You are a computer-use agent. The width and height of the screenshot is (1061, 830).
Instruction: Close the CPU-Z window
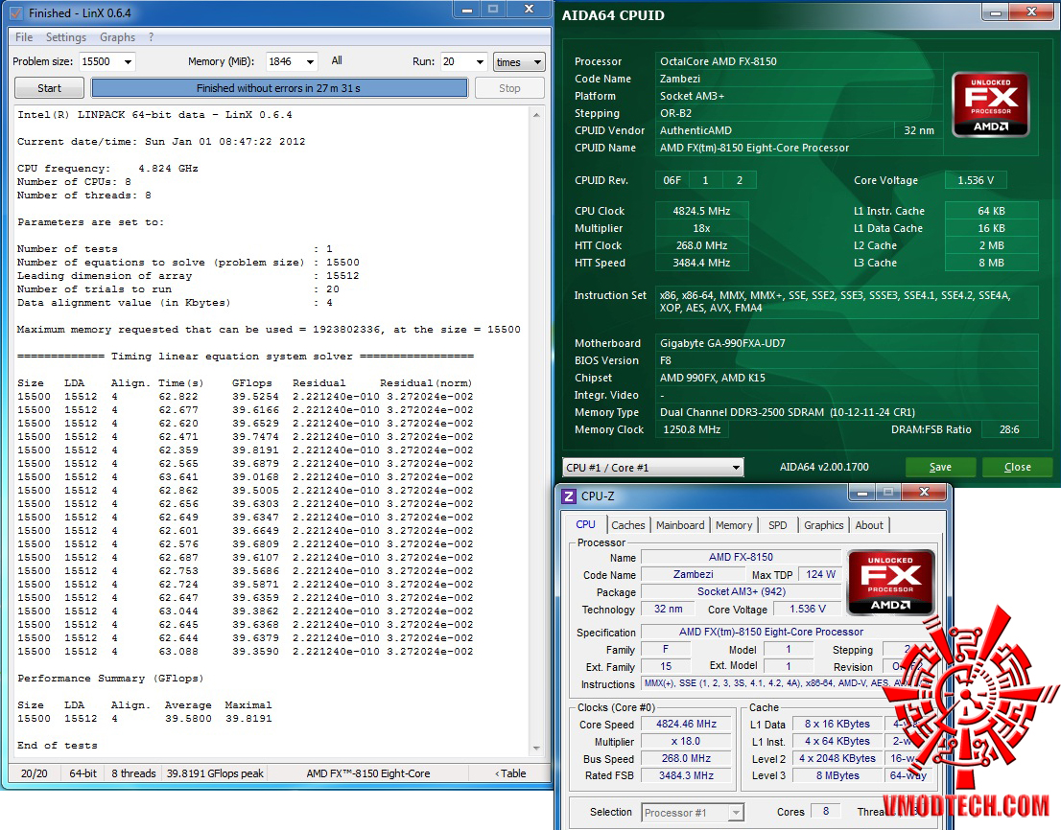(925, 493)
